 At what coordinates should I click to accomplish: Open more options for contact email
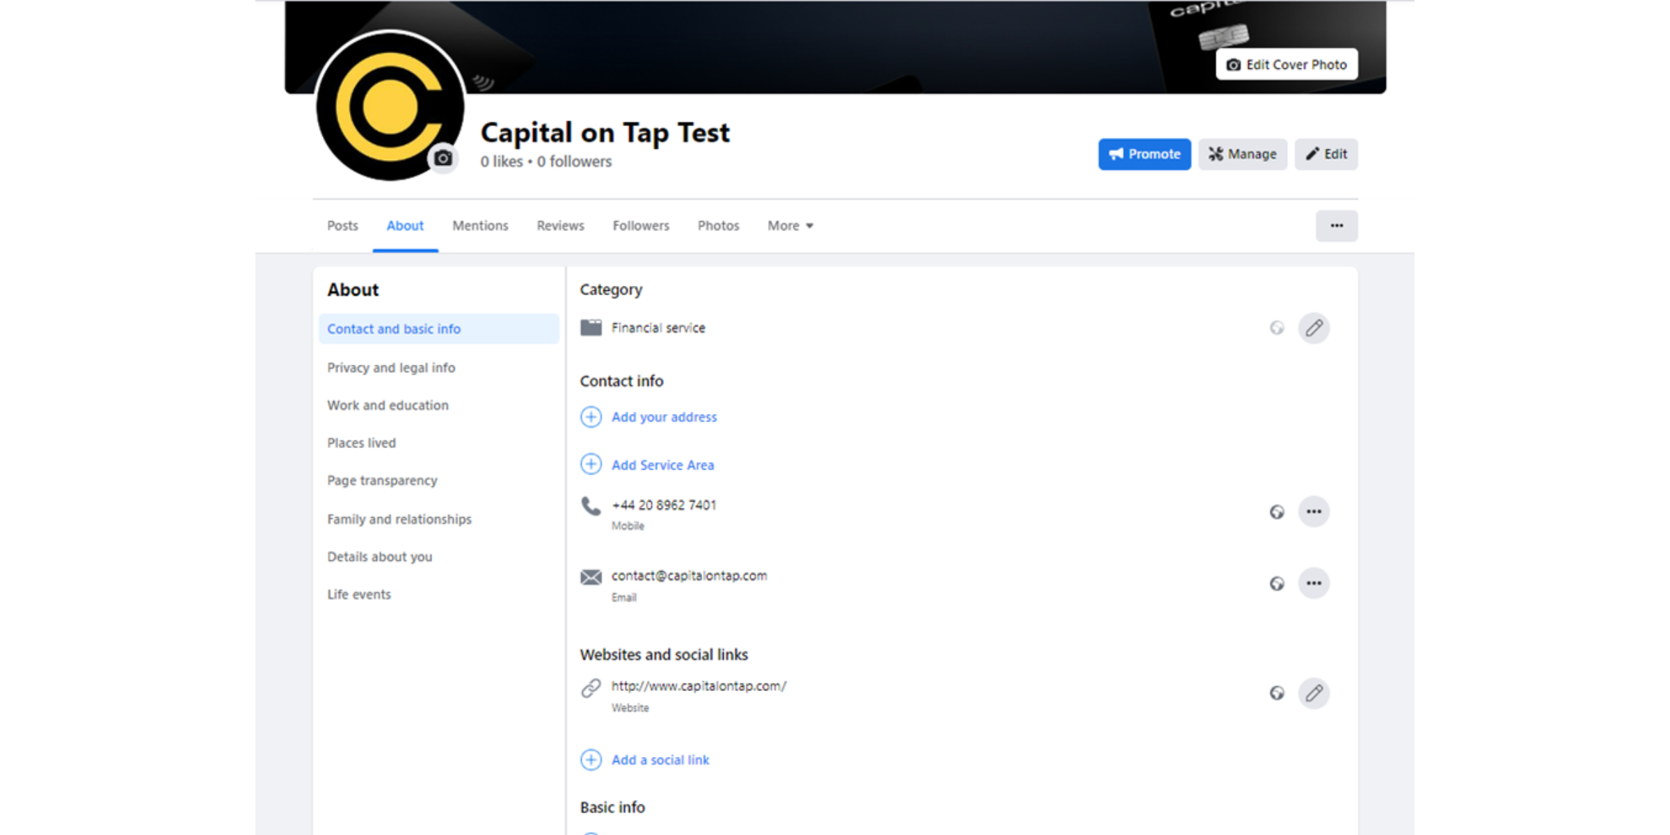1314,583
